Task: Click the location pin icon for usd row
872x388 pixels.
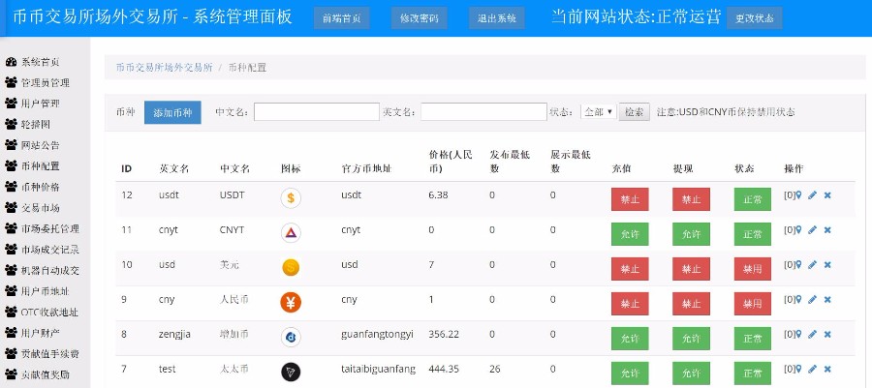Action: click(x=797, y=265)
